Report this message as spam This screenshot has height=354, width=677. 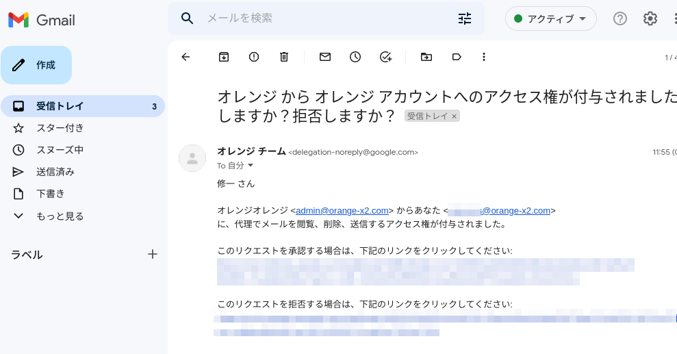point(254,57)
